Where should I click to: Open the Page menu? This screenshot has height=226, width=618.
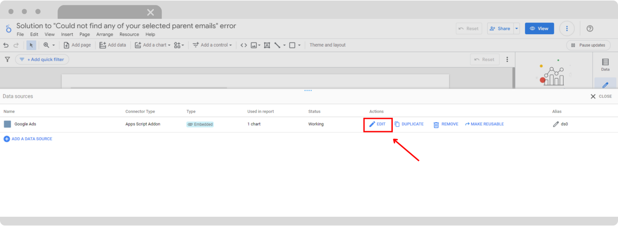[85, 34]
